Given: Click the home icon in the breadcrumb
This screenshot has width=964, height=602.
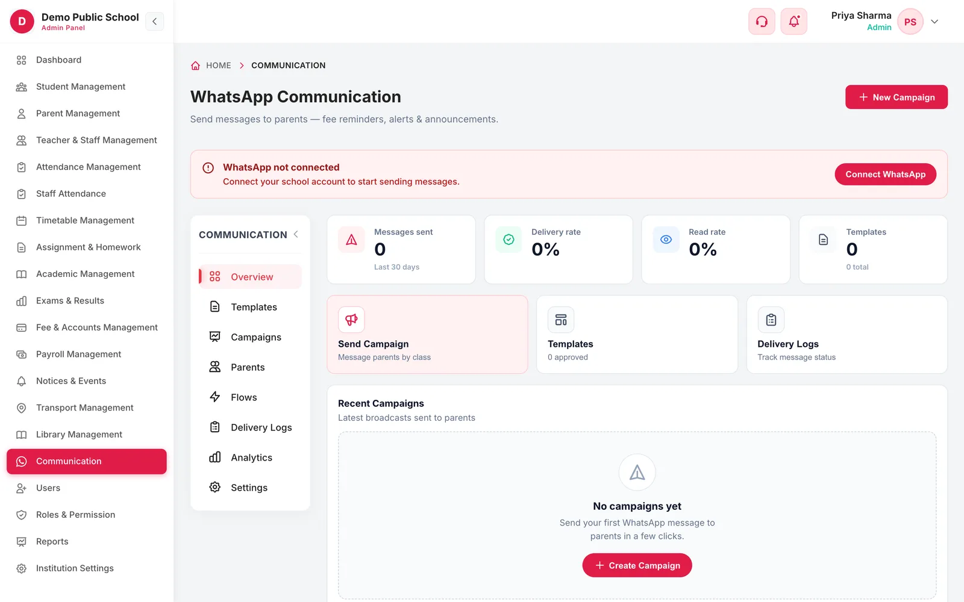Looking at the screenshot, I should [x=195, y=66].
